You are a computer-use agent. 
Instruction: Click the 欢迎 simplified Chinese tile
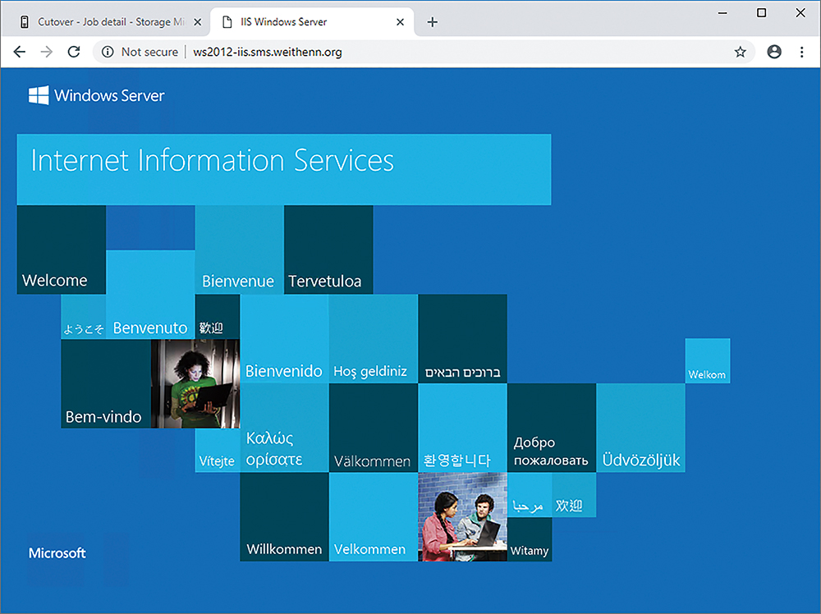click(574, 495)
